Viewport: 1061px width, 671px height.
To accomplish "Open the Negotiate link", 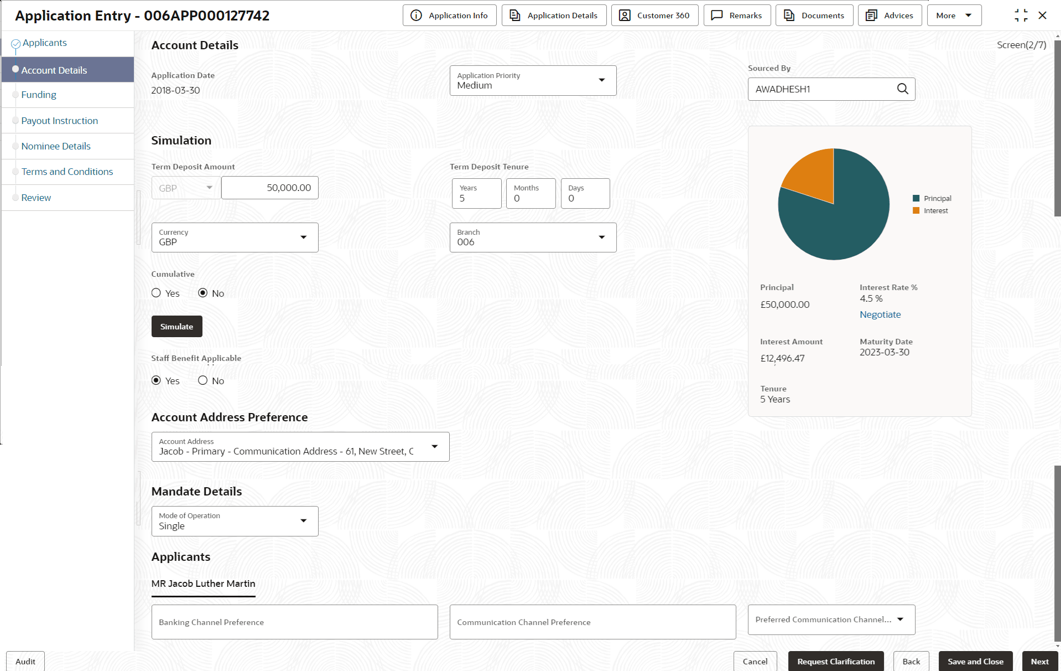I will click(880, 314).
